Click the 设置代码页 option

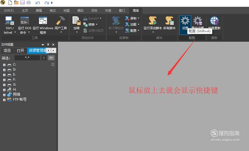(x=94, y=31)
